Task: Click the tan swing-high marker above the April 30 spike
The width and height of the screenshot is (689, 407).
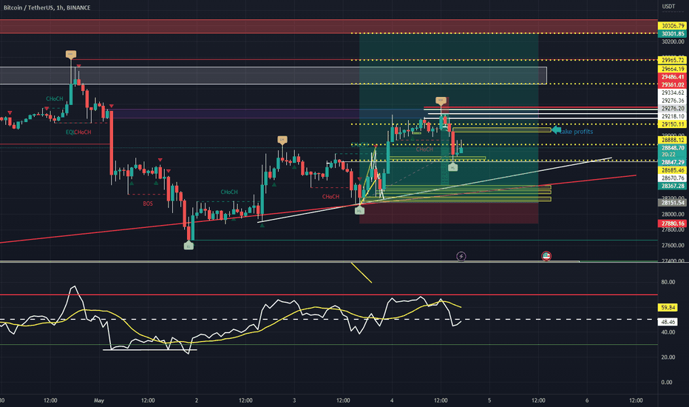Action: 71,54
